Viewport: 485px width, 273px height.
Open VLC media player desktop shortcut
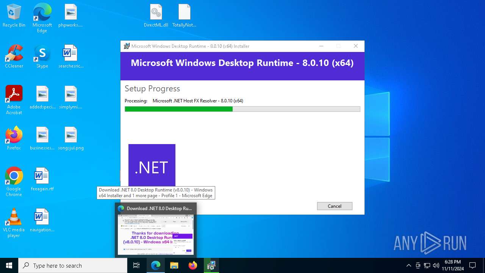[x=14, y=223]
